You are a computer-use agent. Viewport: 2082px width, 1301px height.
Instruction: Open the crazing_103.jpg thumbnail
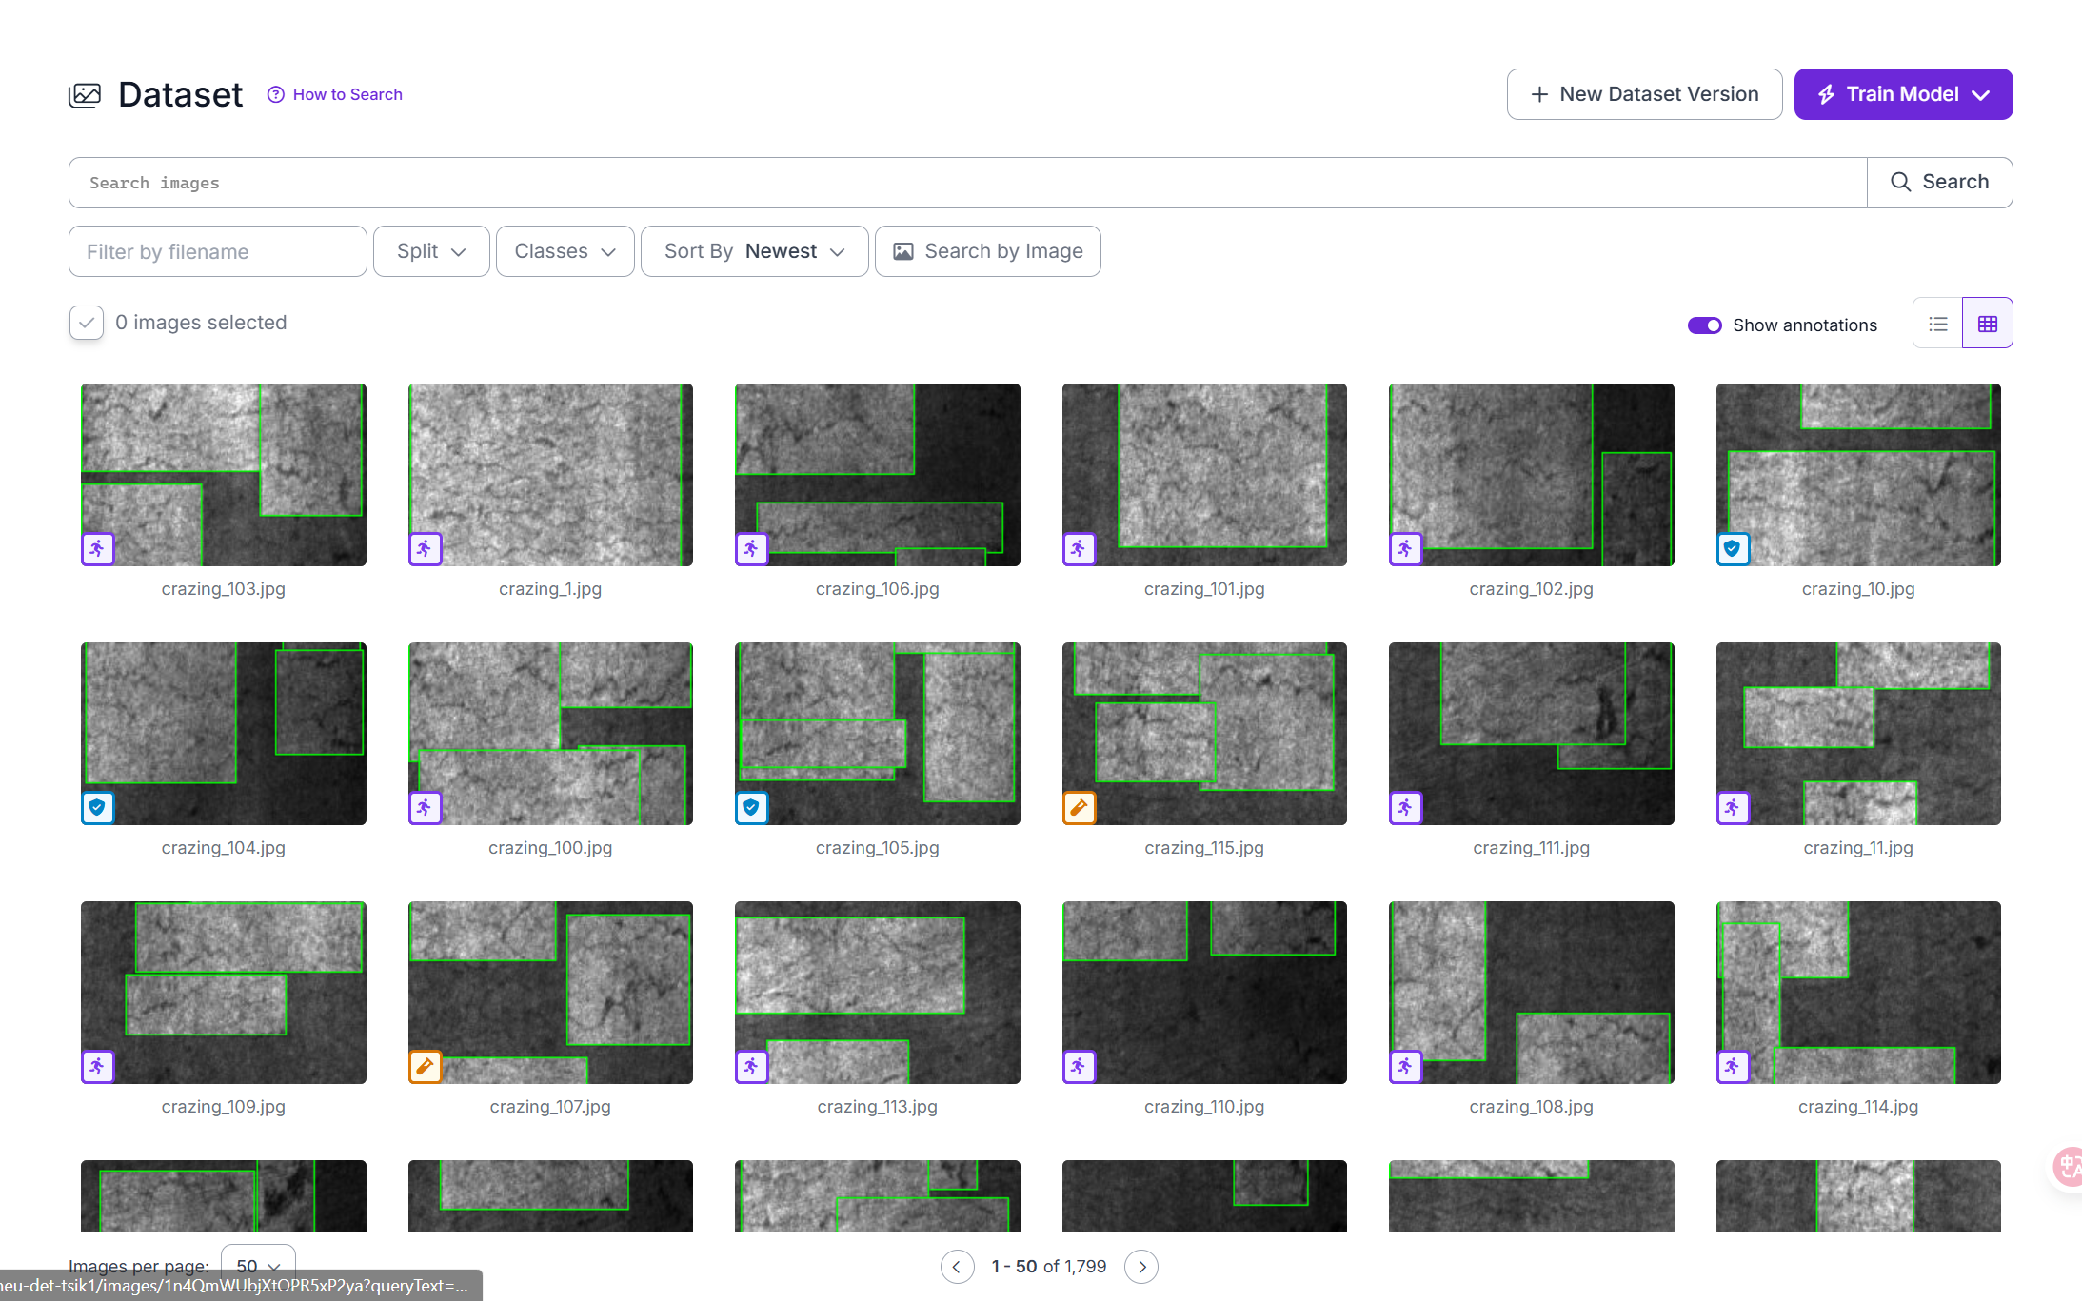point(224,475)
